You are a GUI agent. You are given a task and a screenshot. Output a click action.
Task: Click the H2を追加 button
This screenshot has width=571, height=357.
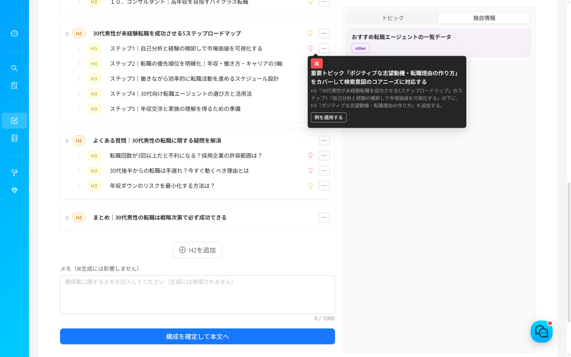tap(197, 249)
